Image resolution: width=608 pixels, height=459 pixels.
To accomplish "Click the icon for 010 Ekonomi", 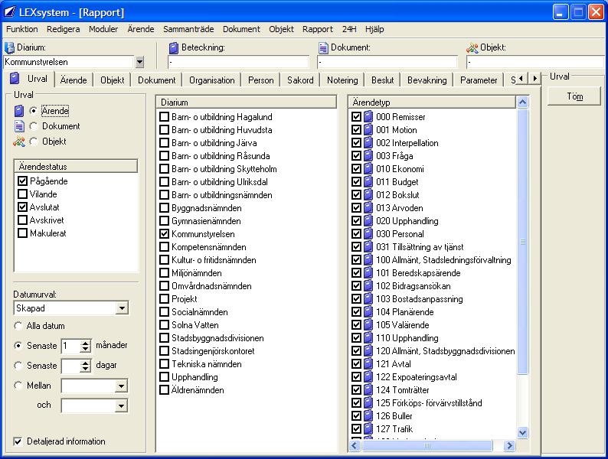I will coord(368,169).
